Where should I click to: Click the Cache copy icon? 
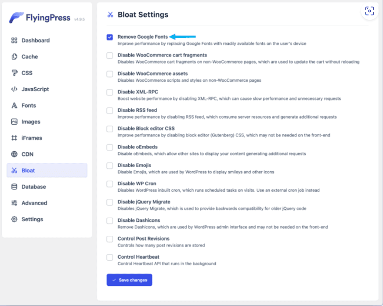pos(14,57)
